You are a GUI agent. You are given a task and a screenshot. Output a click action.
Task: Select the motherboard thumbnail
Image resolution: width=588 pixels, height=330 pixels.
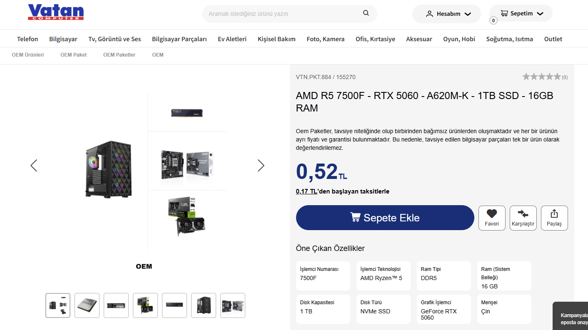click(233, 305)
